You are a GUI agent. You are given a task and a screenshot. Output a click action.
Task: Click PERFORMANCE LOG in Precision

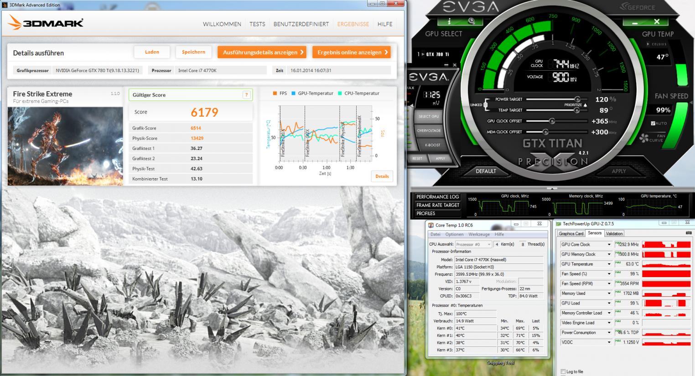tap(437, 197)
